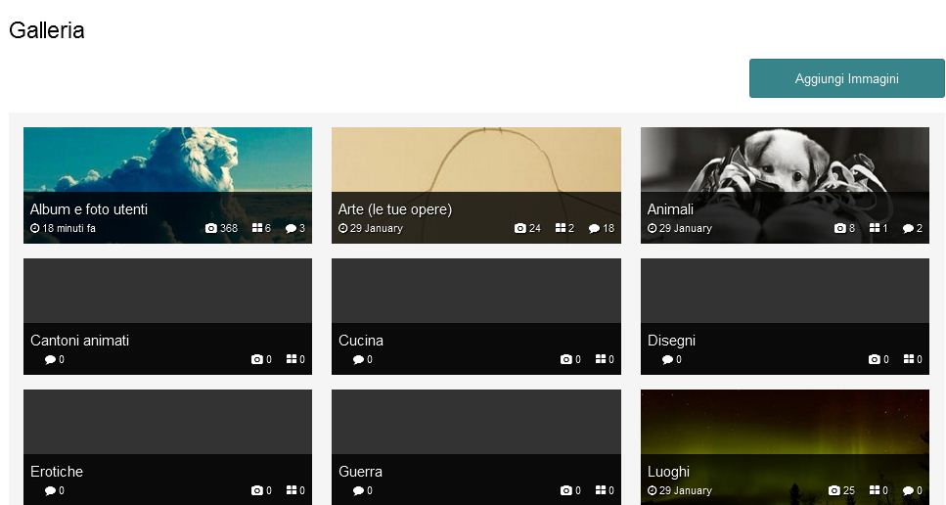Screen dimensions: 946x505
Task: Click the aurora thumbnail image in Luoghi
Action: [785, 423]
